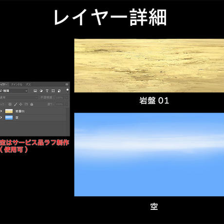Image resolution: width=224 pixels, height=224 pixels.
Task: Lock image pixels brush icon
Action: 16,104
